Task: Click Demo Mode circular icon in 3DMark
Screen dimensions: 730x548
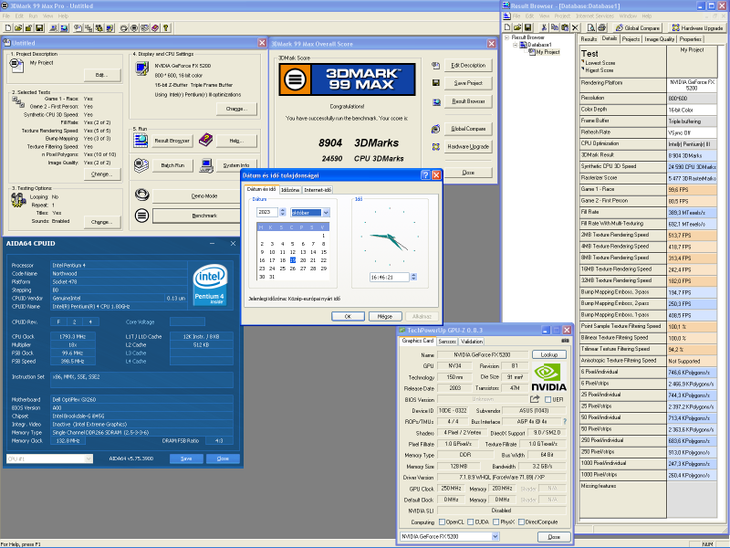Action: pyautogui.click(x=142, y=195)
